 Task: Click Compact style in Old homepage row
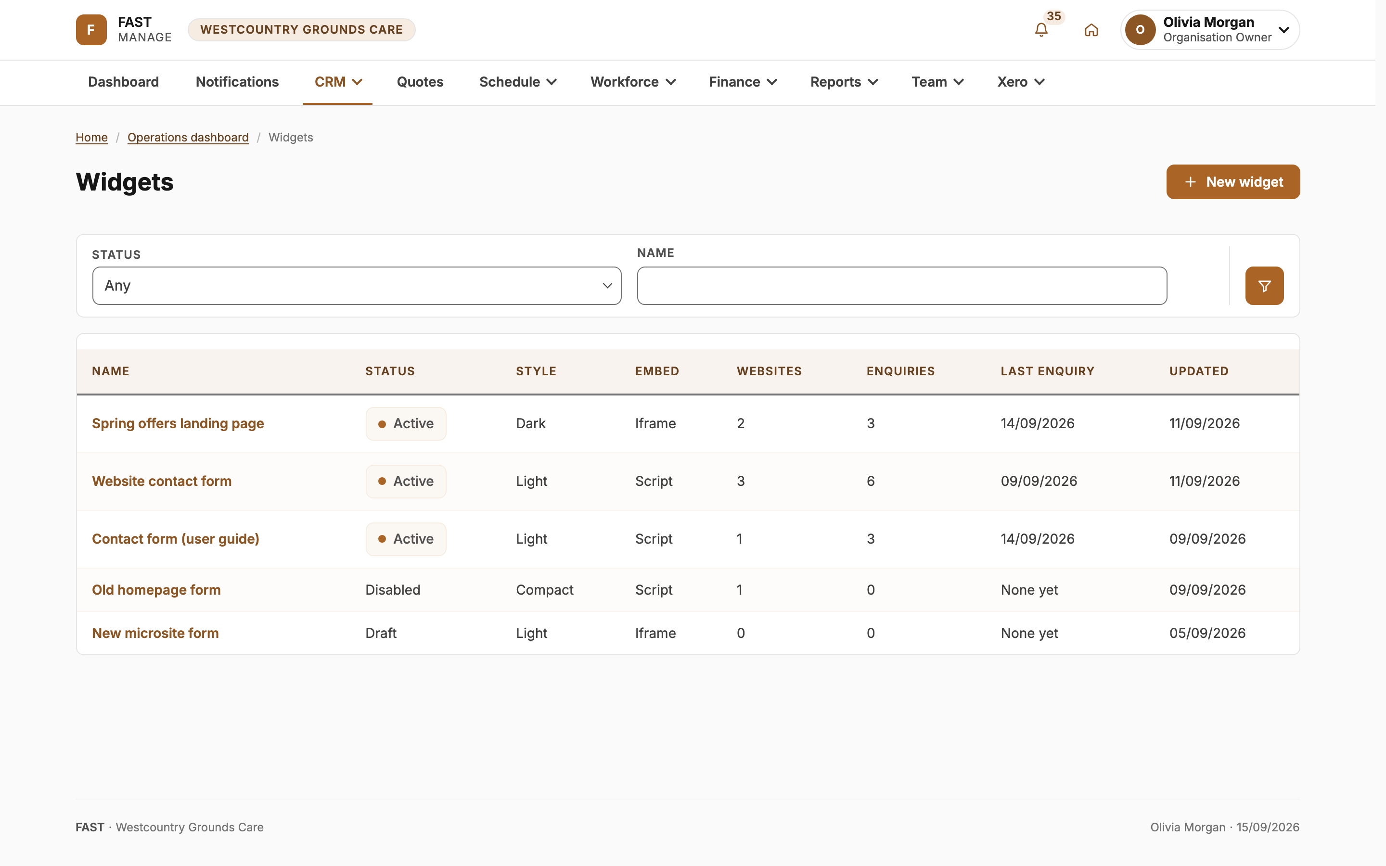(x=544, y=590)
